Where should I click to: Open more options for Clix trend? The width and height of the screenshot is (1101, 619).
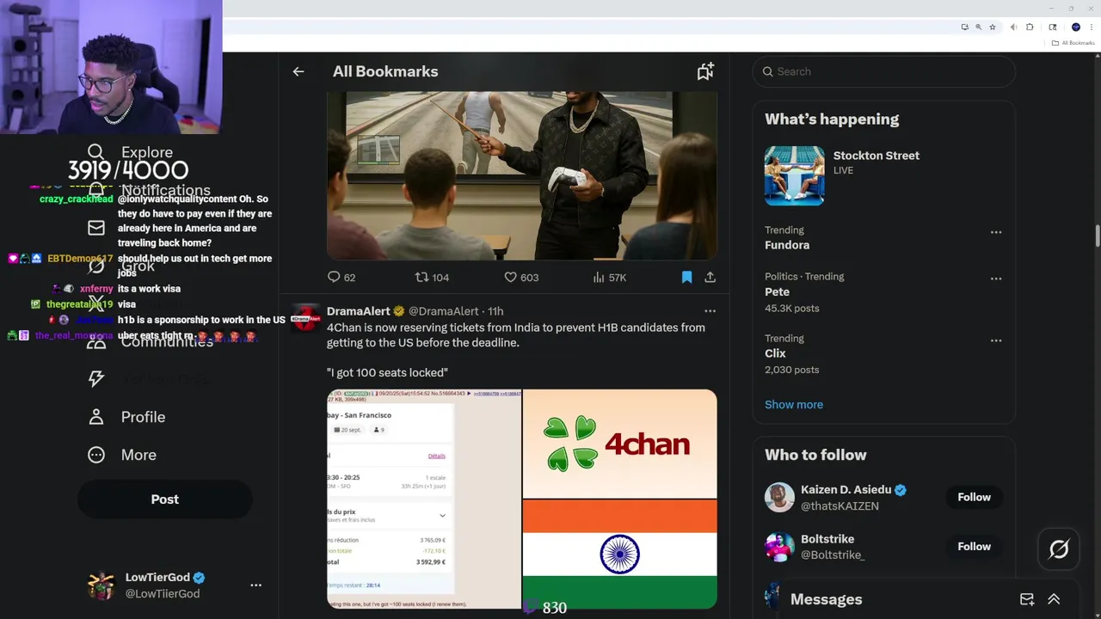tap(996, 340)
